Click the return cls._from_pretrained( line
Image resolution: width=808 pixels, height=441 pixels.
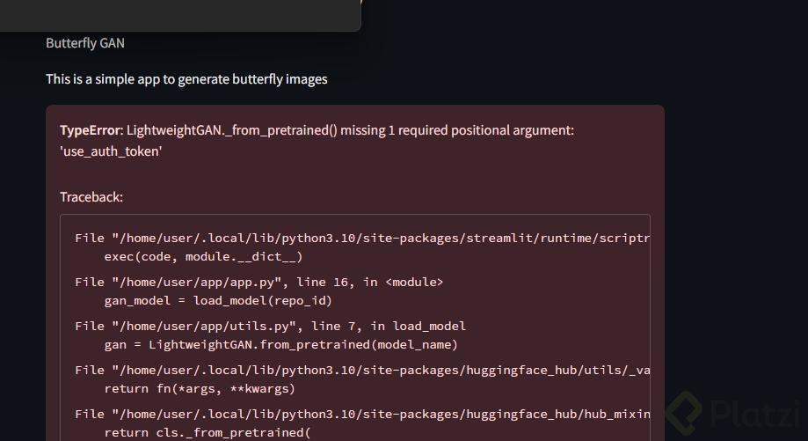[x=207, y=432]
